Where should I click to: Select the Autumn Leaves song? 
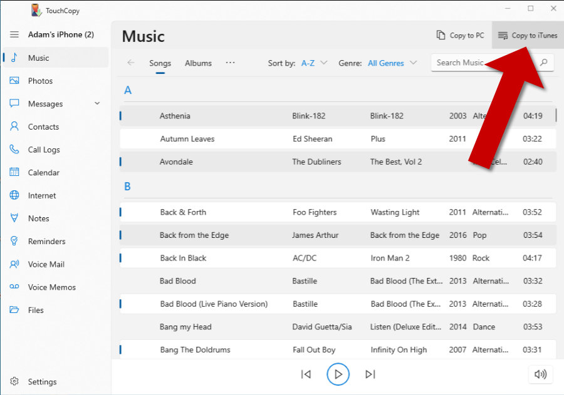point(338,139)
